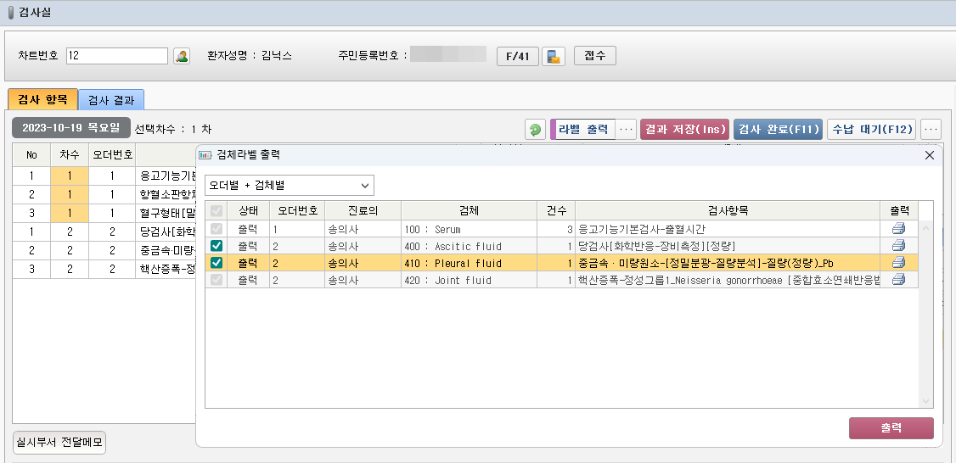The height and width of the screenshot is (463, 956).
Task: Click printer icon in Joint fluid row
Action: click(x=898, y=280)
